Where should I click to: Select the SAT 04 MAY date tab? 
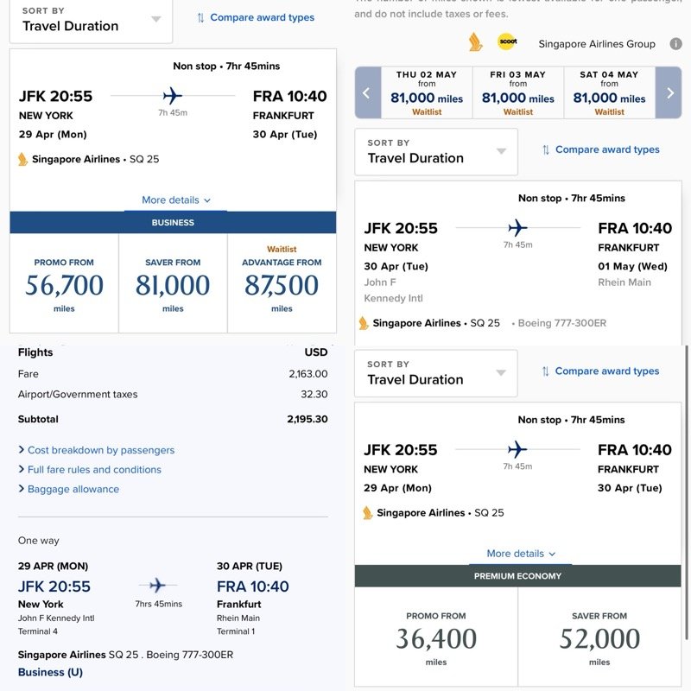609,92
